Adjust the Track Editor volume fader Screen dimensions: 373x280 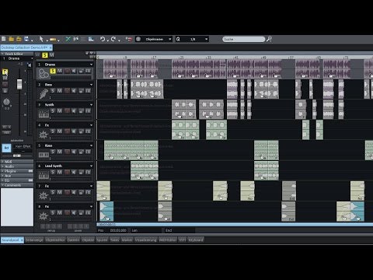[x=19, y=84]
